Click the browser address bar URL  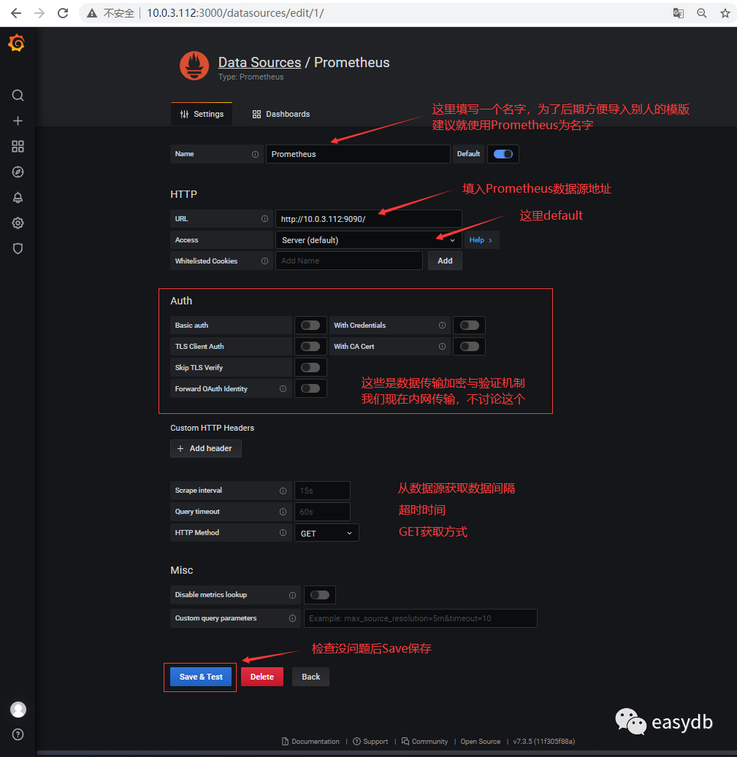(x=235, y=13)
